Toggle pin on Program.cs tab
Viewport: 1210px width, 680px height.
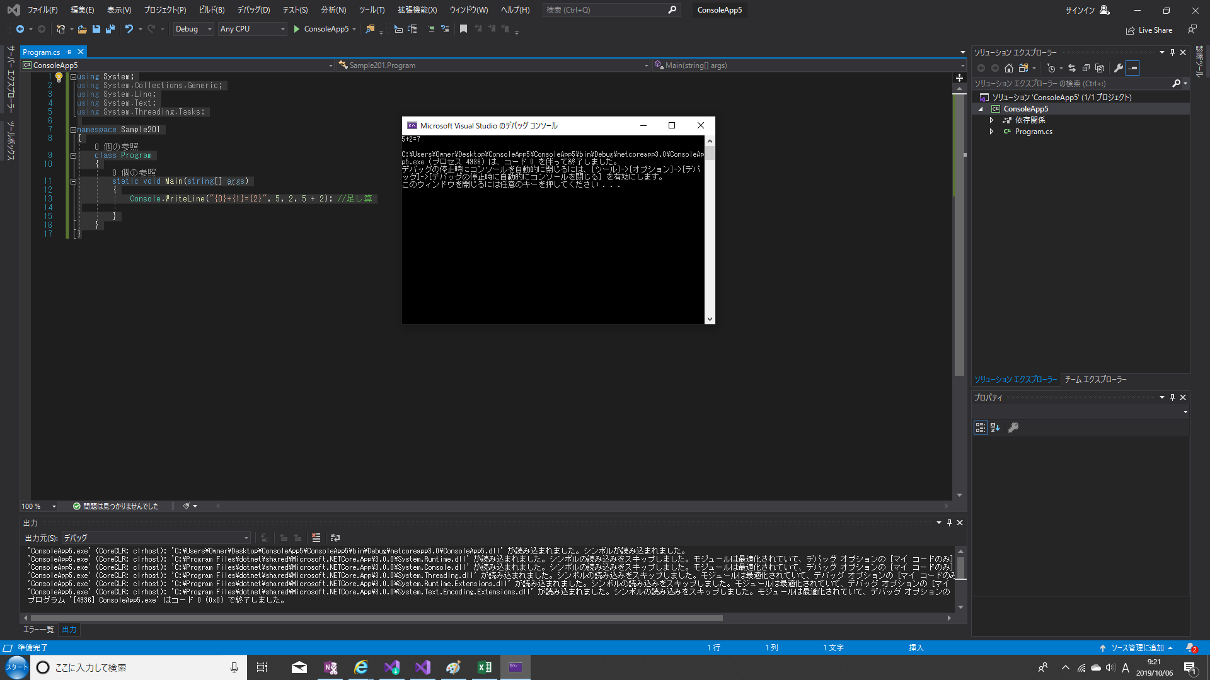click(69, 52)
